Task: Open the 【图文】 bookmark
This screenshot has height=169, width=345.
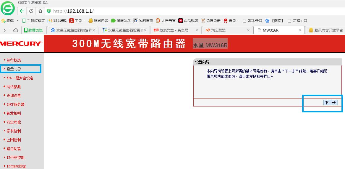Action: (275, 21)
